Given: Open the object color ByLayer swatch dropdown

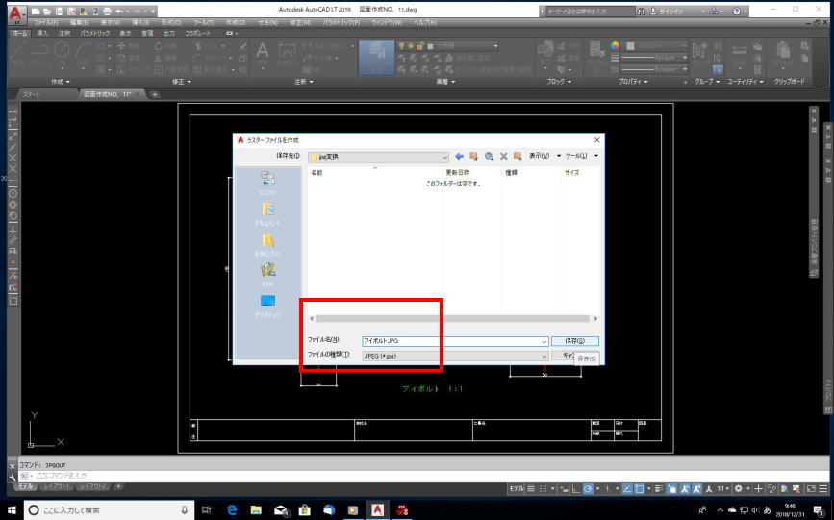Looking at the screenshot, I should [657, 46].
